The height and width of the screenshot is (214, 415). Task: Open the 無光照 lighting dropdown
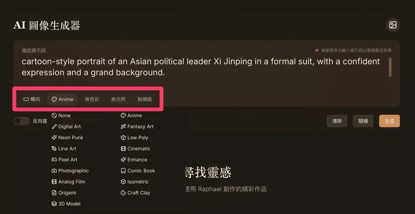pyautogui.click(x=118, y=99)
